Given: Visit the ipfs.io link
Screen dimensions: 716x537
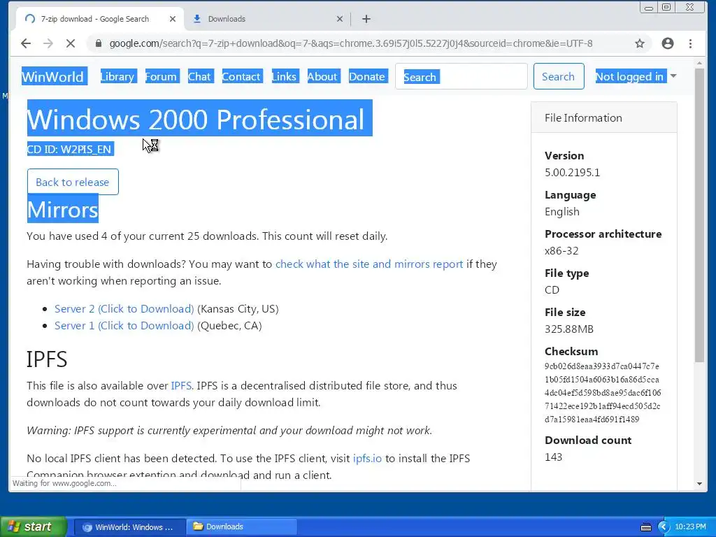Looking at the screenshot, I should [367, 458].
